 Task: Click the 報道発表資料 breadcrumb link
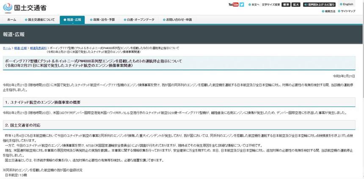(x=38, y=49)
